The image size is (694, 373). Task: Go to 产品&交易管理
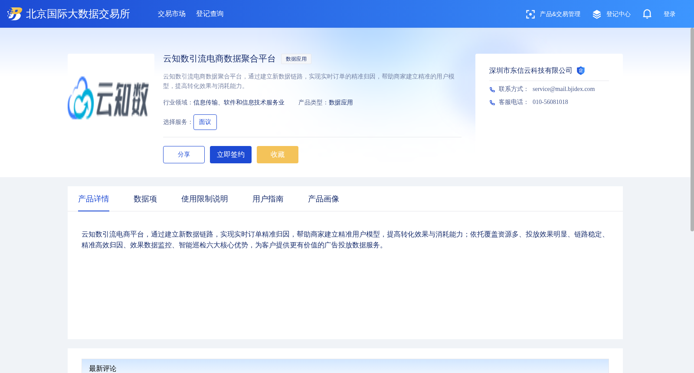point(560,14)
